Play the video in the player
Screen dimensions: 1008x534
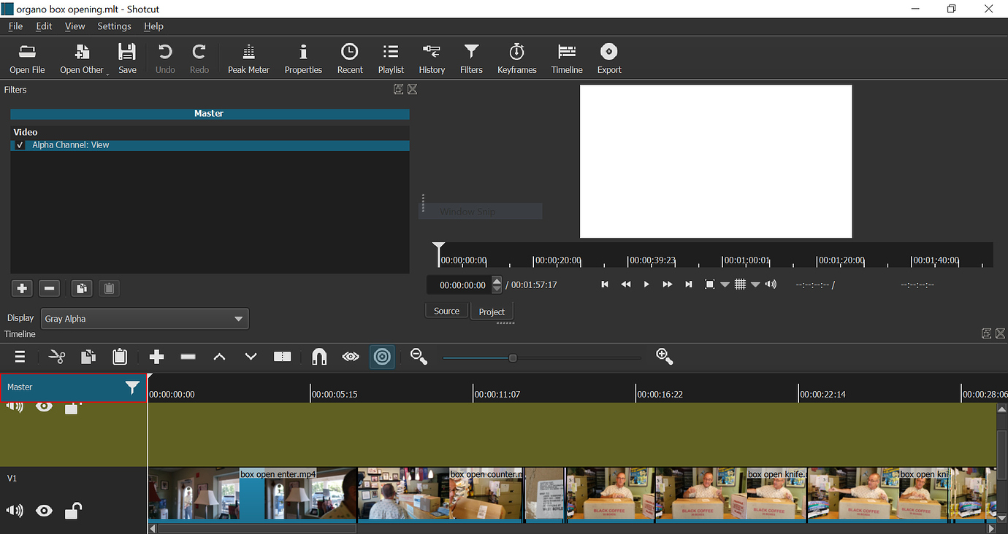(x=646, y=285)
